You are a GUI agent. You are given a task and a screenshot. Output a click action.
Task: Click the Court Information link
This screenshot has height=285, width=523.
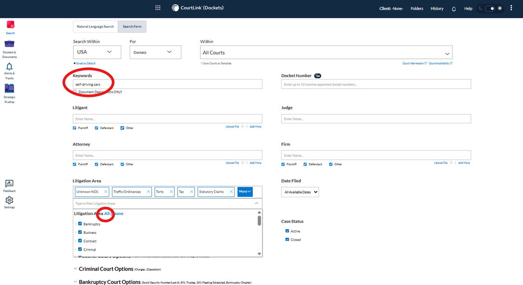click(x=413, y=63)
